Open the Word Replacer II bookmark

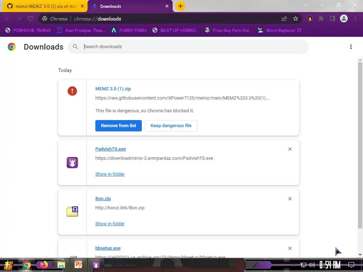point(279,30)
